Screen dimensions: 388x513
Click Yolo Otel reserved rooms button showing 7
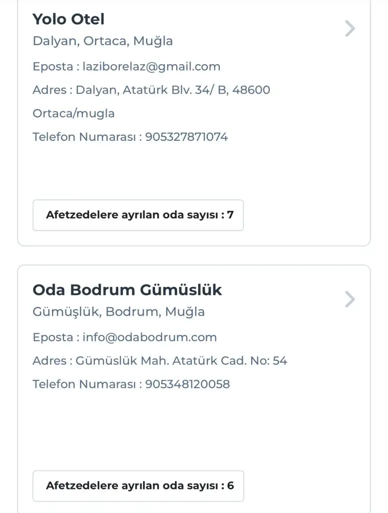click(138, 215)
